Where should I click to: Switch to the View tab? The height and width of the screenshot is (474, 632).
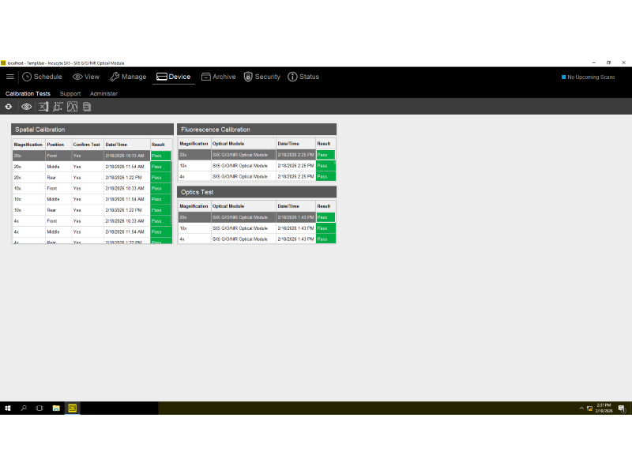click(x=85, y=77)
